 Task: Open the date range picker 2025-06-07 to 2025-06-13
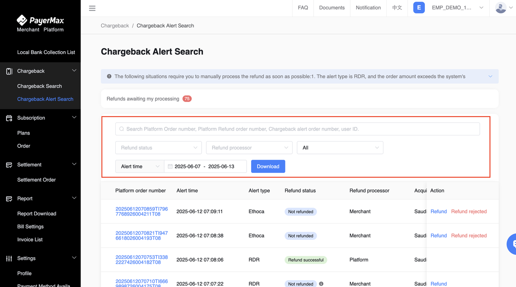[x=205, y=166]
